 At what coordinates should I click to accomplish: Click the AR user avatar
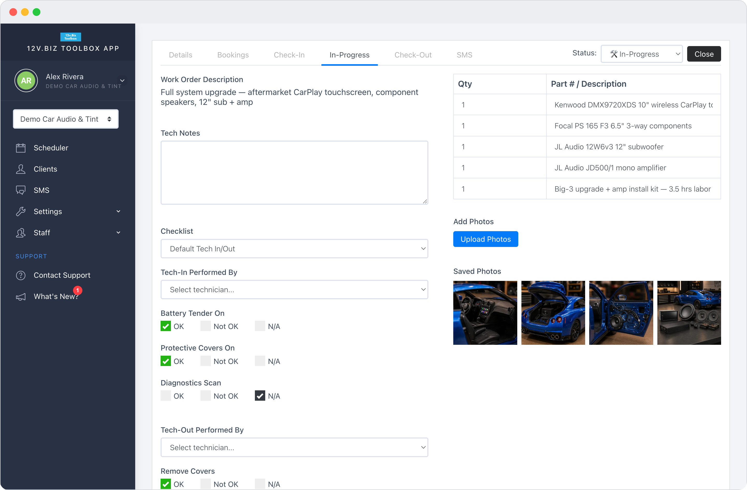[26, 81]
